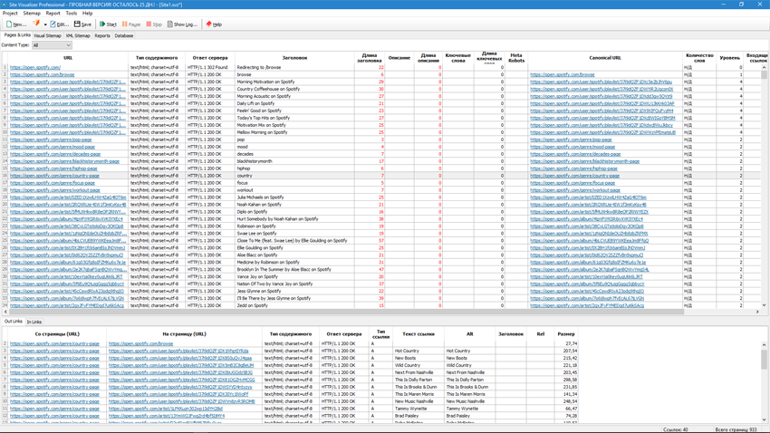The width and height of the screenshot is (770, 433).
Task: Sort by the Canonical URL column header
Action: tap(605, 58)
